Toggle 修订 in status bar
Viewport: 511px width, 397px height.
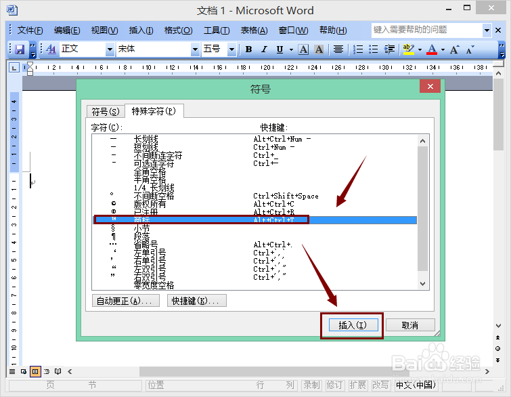pos(334,385)
